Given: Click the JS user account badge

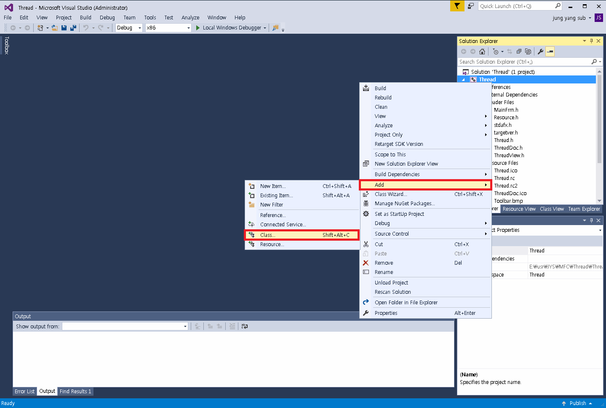Looking at the screenshot, I should click(x=598, y=18).
